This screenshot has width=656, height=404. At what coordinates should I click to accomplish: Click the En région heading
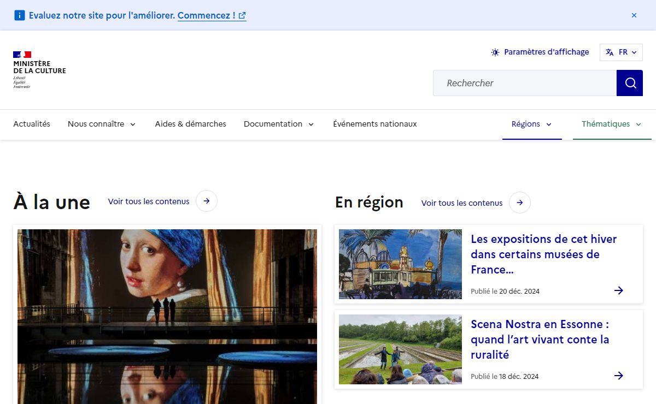coord(369,202)
